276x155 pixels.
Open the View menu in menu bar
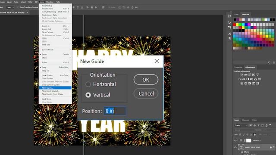pyautogui.click(x=42, y=2)
